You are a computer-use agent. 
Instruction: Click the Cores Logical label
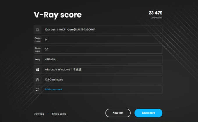click(38, 50)
